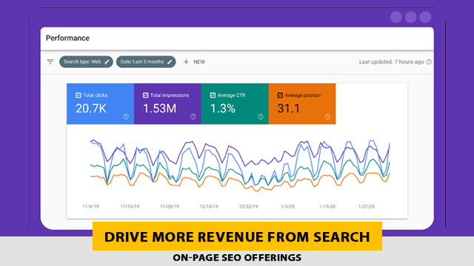474x266 pixels.
Task: Uncheck the Average CTR checkbox
Action: (213, 95)
